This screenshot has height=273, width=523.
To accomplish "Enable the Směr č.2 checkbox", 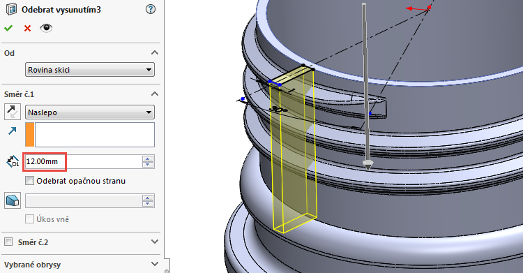I will click(8, 242).
